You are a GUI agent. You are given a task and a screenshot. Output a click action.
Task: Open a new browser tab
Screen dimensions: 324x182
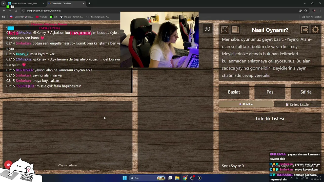[x=89, y=4]
